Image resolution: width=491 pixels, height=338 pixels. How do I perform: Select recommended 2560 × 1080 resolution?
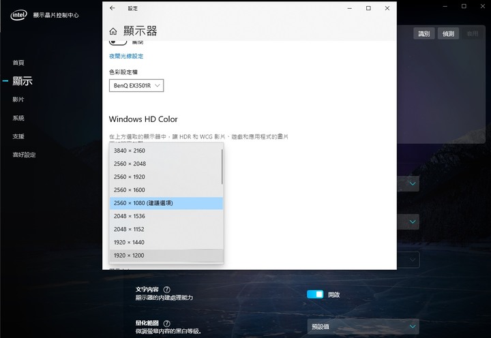[166, 203]
